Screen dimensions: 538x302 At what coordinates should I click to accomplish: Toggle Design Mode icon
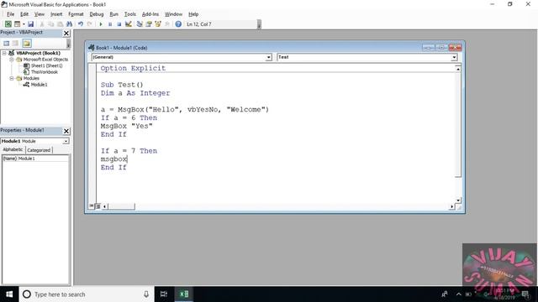(x=129, y=24)
